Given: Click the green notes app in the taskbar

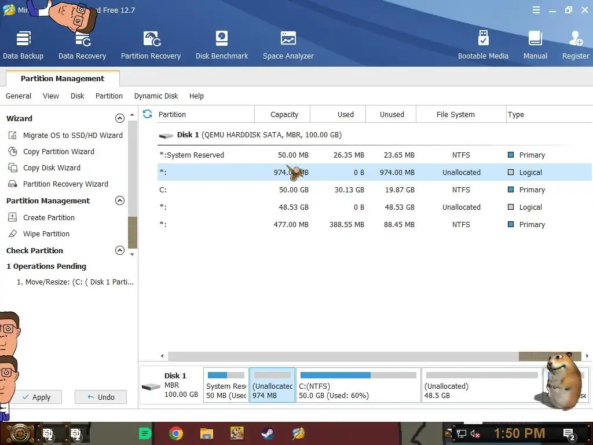Looking at the screenshot, I should tap(145, 433).
